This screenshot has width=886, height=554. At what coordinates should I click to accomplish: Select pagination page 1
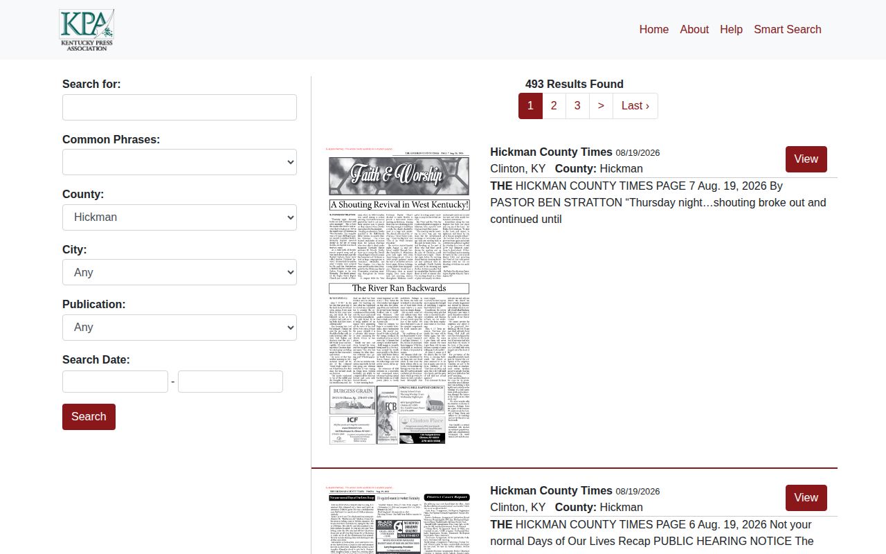point(530,106)
